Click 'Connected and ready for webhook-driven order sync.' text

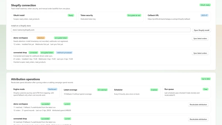(33, 56)
